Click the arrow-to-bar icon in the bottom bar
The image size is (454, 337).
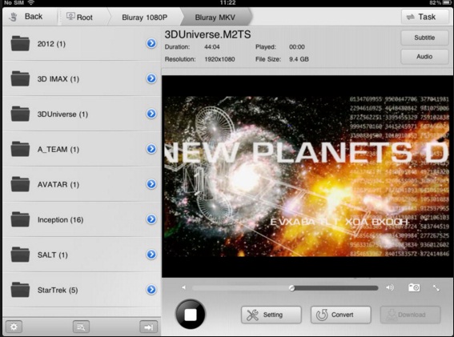pyautogui.click(x=149, y=327)
